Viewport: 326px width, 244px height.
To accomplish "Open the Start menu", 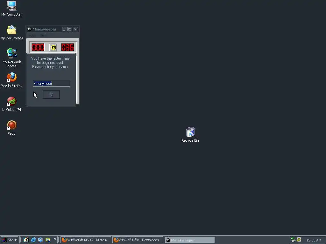I will click(9, 240).
